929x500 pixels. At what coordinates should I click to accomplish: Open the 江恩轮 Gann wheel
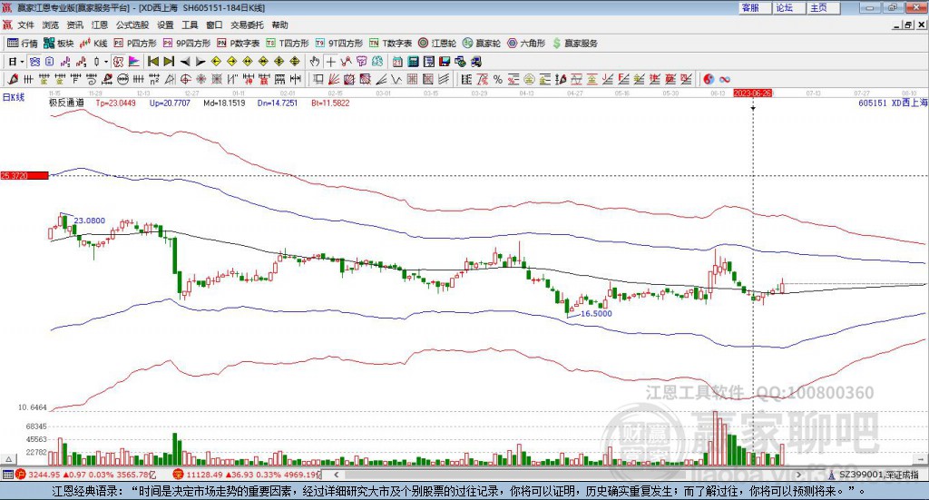(437, 44)
